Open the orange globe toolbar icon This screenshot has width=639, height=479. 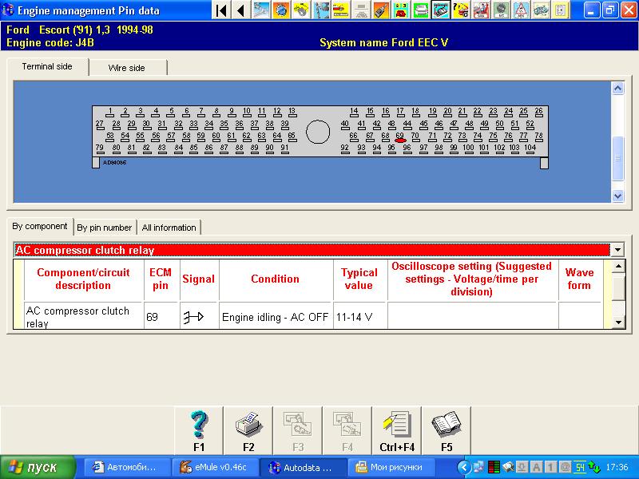pos(281,10)
